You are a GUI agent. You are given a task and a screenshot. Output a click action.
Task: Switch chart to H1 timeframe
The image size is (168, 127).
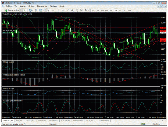tap(111, 10)
